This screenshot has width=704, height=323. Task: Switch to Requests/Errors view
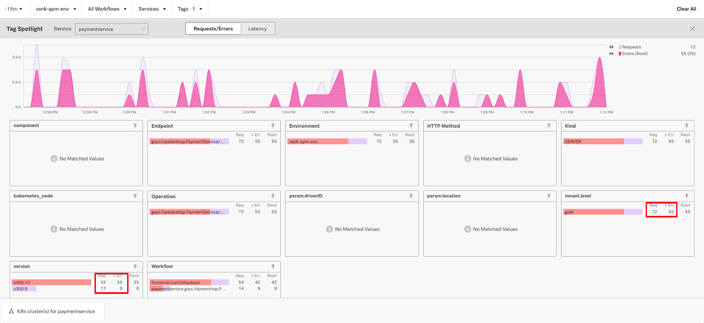pyautogui.click(x=213, y=29)
